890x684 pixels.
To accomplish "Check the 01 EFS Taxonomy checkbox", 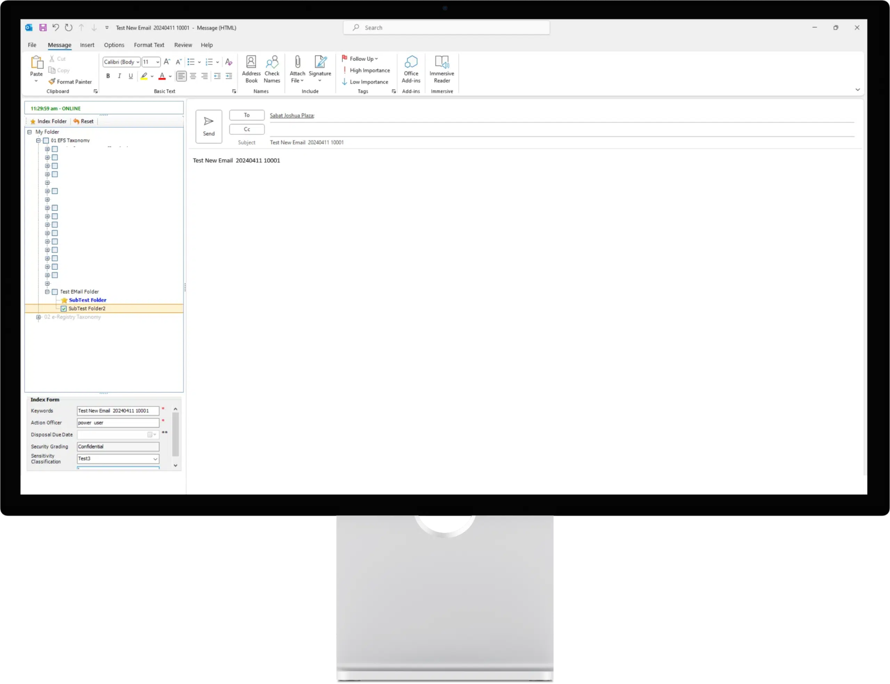I will [46, 140].
